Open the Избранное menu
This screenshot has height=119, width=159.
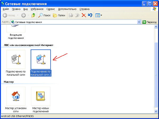(37, 9)
